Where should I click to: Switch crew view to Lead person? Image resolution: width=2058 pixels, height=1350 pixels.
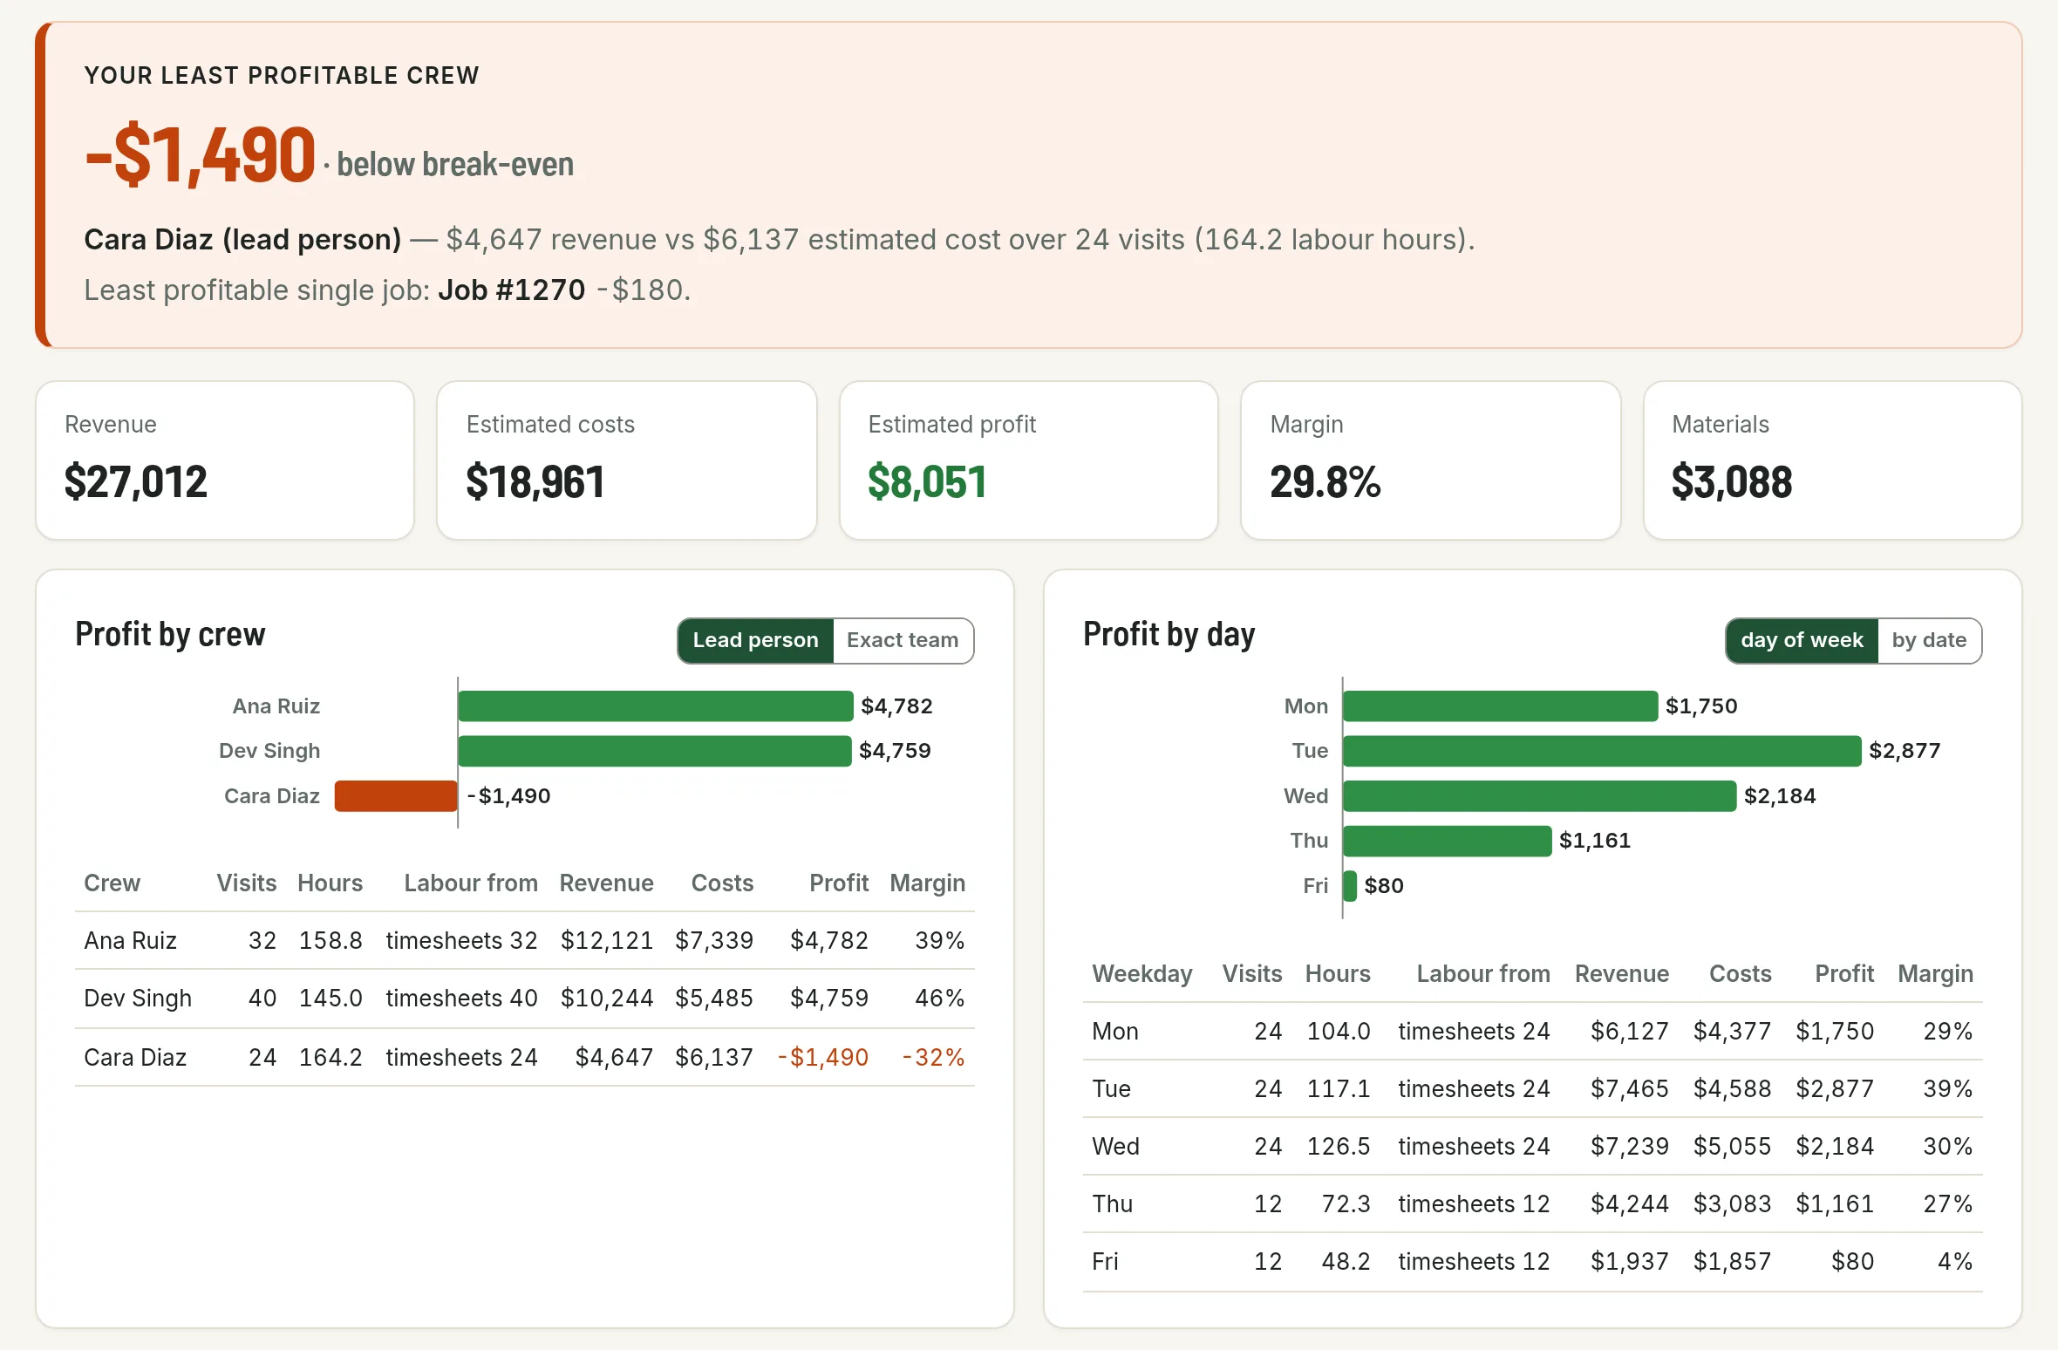(x=755, y=640)
